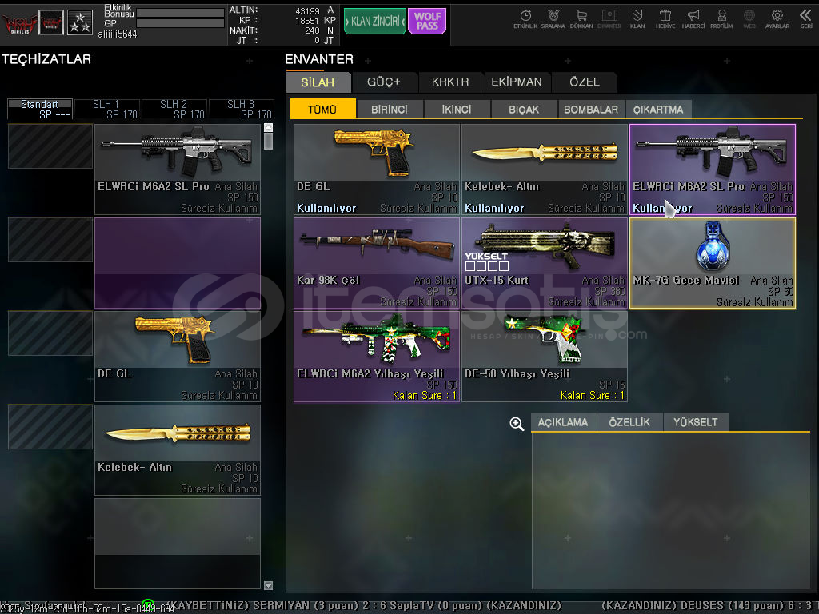Screen dimensions: 819x614
Task: Click the NAKİT balance value 248
Action: coord(312,30)
